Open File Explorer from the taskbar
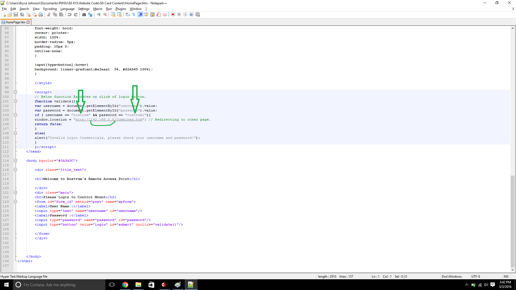 (x=138, y=285)
